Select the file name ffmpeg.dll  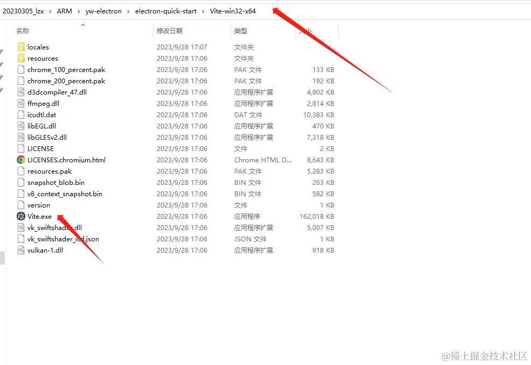pos(43,103)
